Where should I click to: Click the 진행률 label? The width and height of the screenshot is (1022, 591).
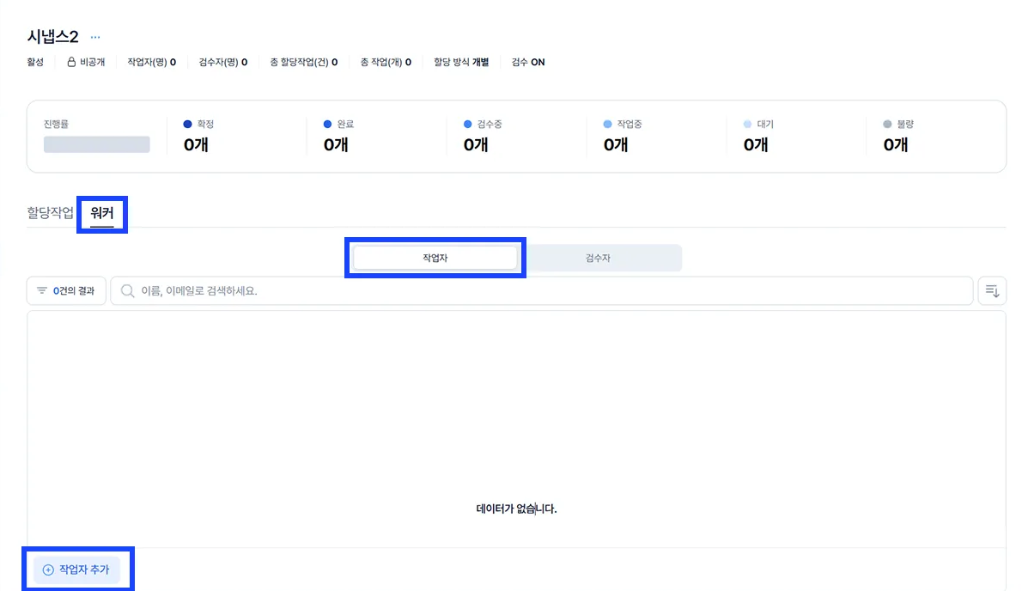point(56,124)
